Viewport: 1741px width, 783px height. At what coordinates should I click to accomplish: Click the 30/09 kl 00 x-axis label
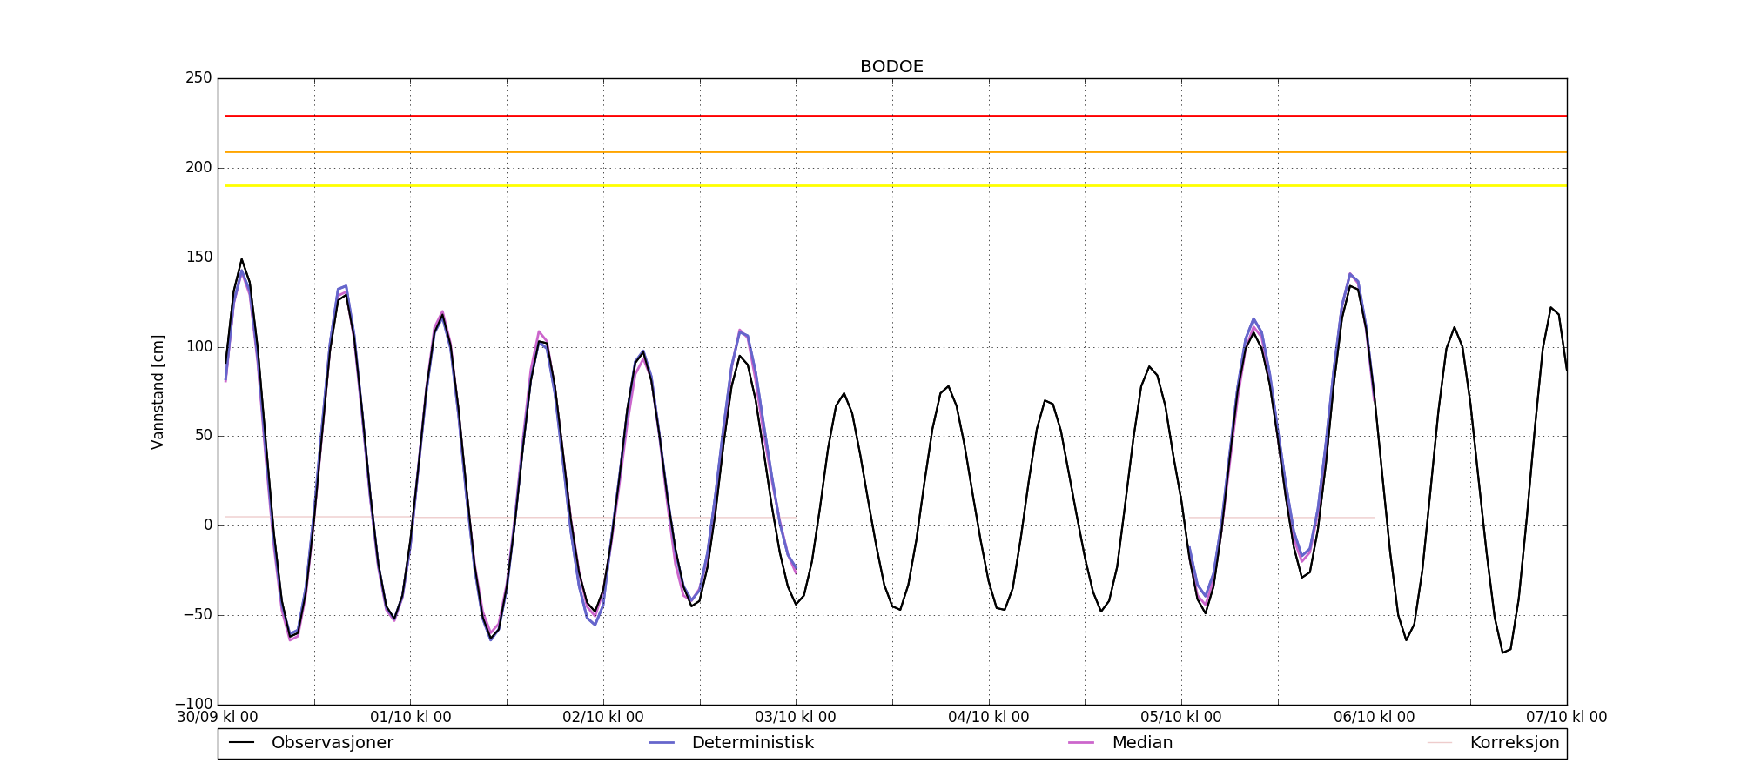(x=218, y=718)
